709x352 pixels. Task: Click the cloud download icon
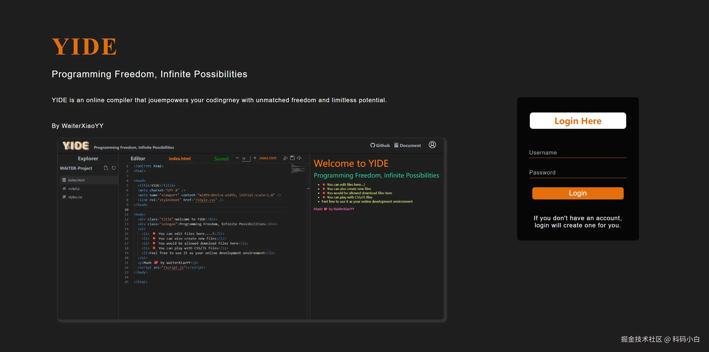(x=299, y=158)
